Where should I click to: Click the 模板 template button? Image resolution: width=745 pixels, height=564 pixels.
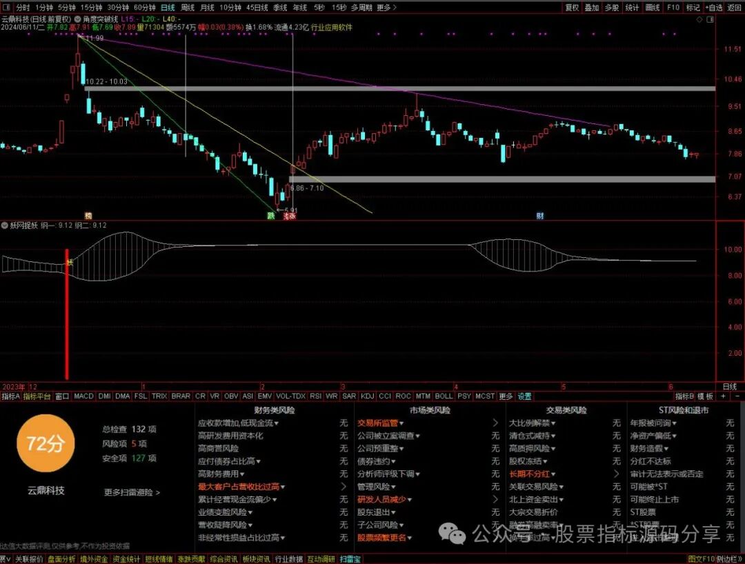(x=706, y=396)
